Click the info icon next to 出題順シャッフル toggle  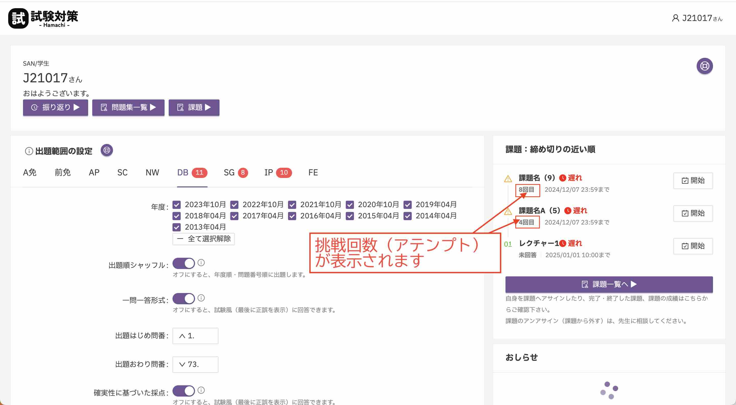coord(201,263)
